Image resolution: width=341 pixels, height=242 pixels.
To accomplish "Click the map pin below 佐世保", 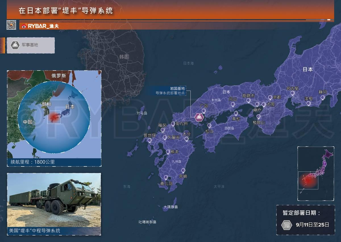I will pyautogui.click(x=150, y=140).
